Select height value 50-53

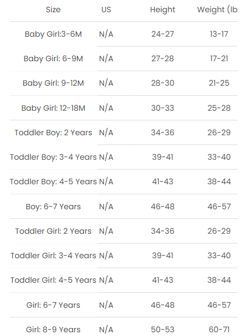(163, 330)
